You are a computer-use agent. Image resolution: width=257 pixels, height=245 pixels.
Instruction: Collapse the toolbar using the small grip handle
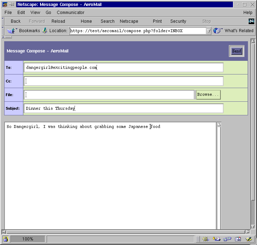[8, 37]
